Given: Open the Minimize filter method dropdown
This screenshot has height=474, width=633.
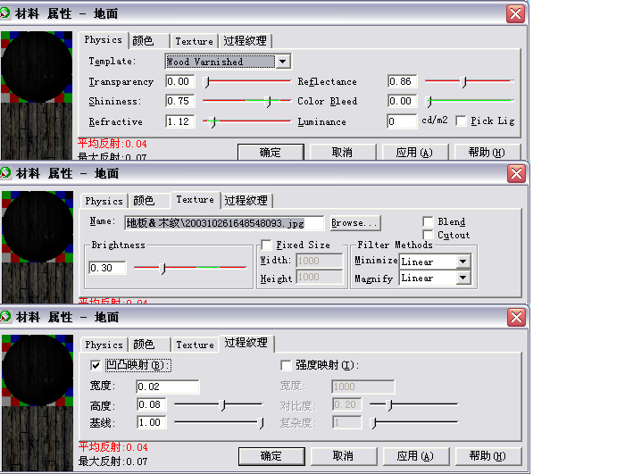Looking at the screenshot, I should pyautogui.click(x=462, y=262).
